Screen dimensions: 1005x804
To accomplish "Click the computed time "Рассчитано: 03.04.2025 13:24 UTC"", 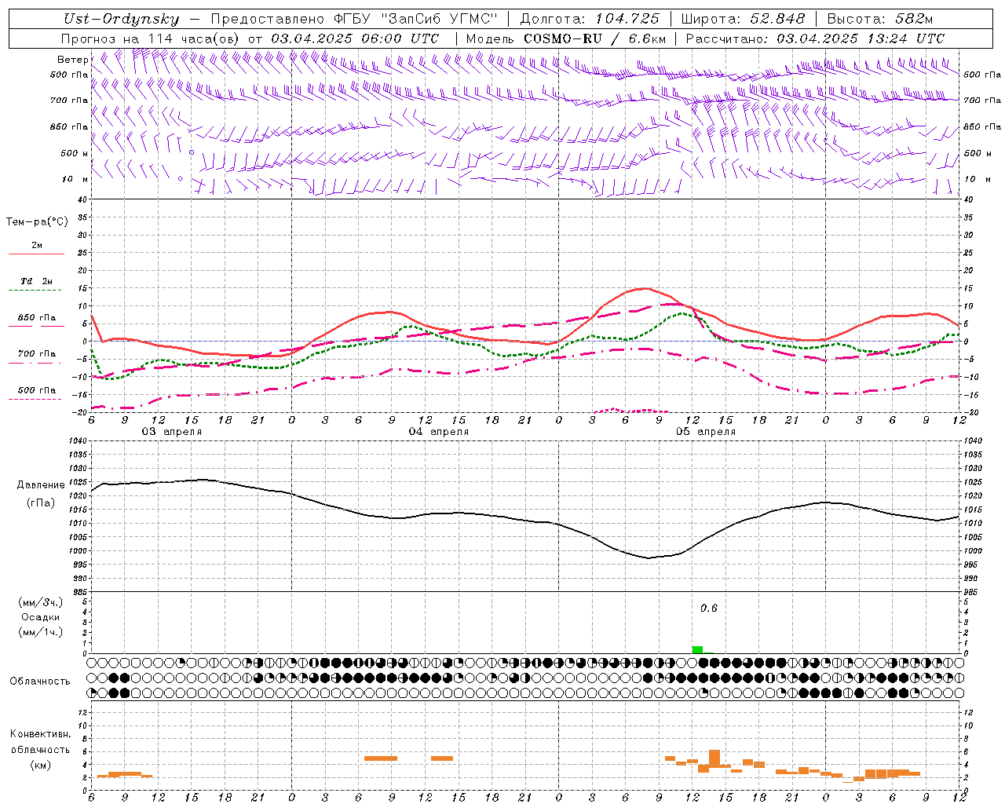I will tap(815, 38).
